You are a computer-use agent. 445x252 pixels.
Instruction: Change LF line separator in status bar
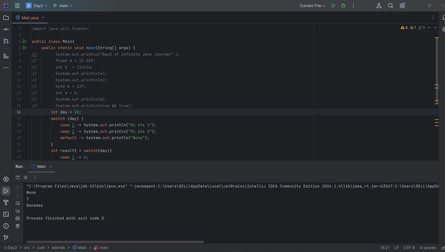pos(396,248)
